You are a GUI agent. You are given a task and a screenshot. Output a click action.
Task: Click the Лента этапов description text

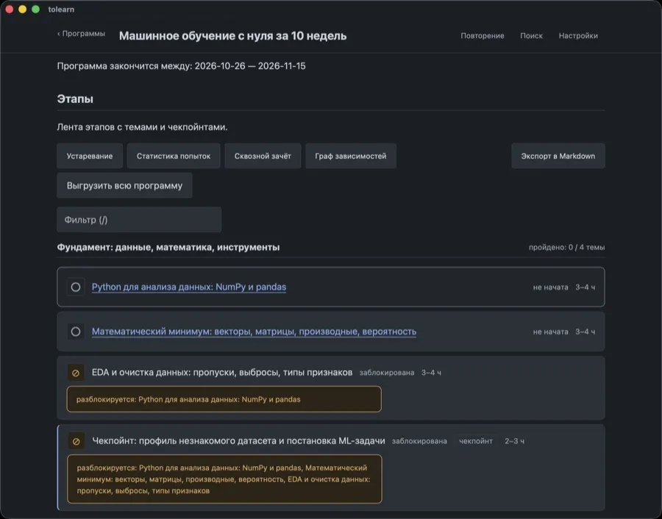point(142,127)
